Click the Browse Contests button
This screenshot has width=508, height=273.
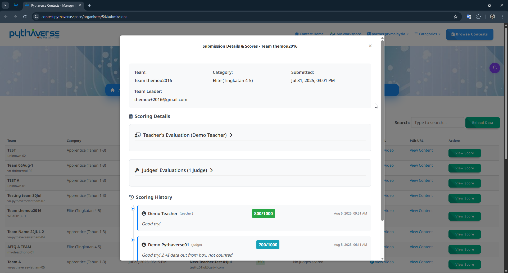[x=470, y=34]
